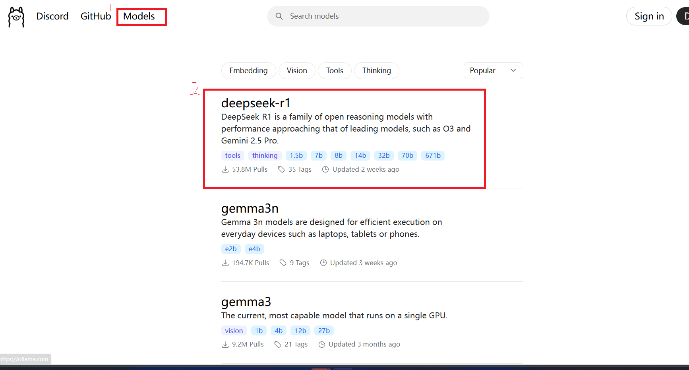Image resolution: width=689 pixels, height=370 pixels.
Task: Click the Sign in button
Action: coord(649,16)
